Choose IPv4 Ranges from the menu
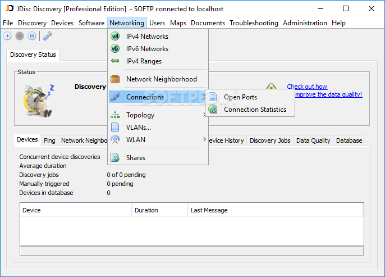 [158, 61]
